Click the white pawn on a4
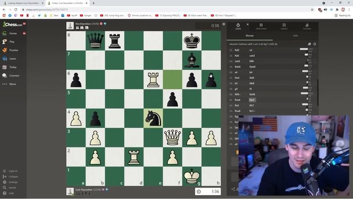 point(76,118)
